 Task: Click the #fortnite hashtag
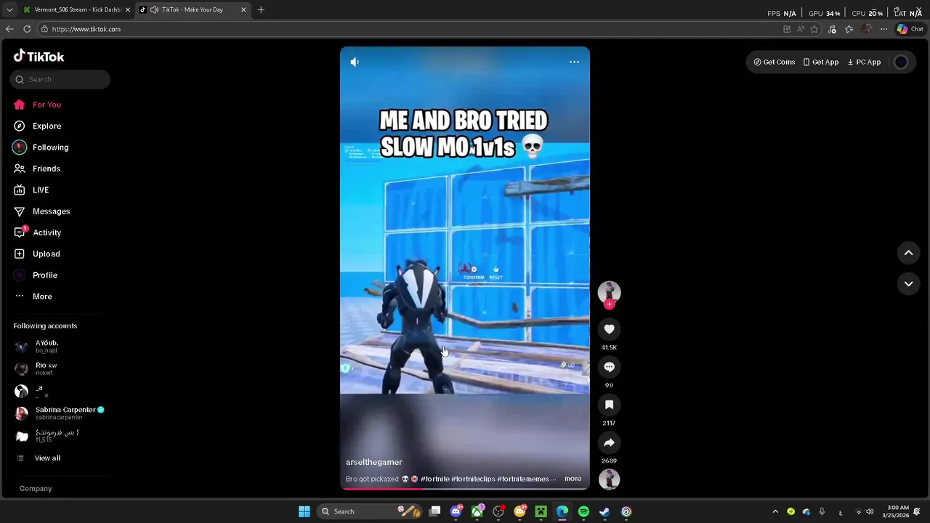434,479
